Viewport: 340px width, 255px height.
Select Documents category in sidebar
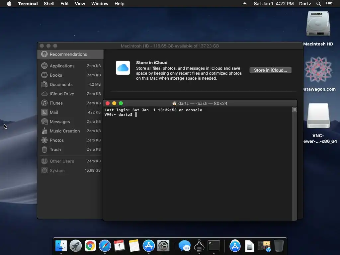tap(70, 84)
